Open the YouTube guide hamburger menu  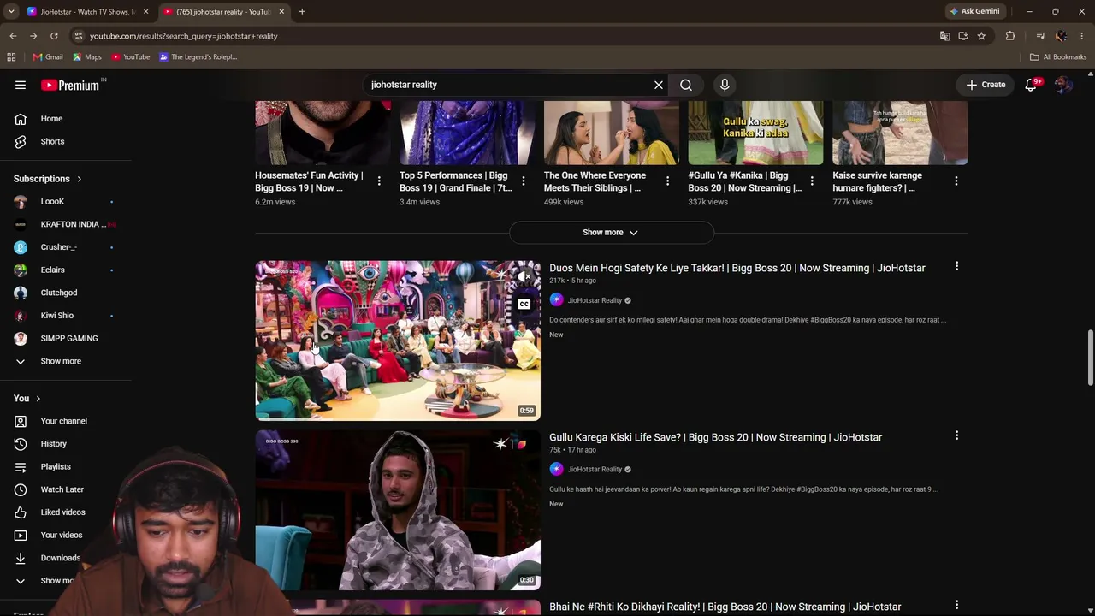(x=21, y=85)
